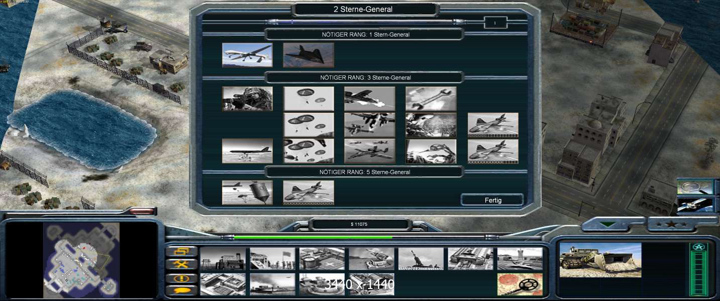Image resolution: width=720 pixels, height=301 pixels.
Task: Click the minimap radar
Action: pos(81,260)
